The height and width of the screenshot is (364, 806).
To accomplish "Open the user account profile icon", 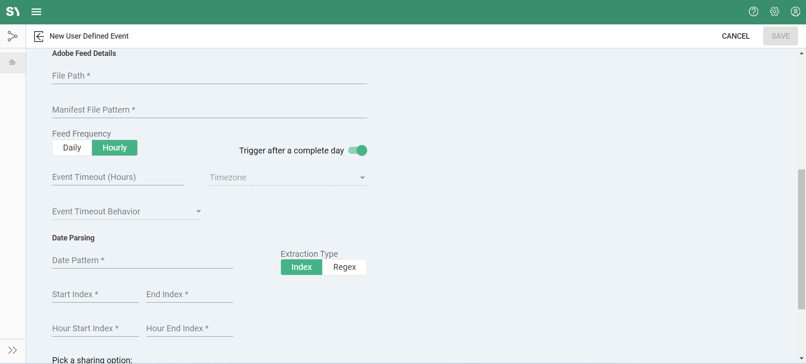I will [x=795, y=12].
